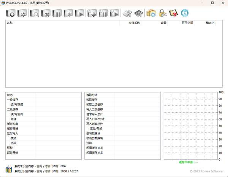Select the 存储 row

43,119
